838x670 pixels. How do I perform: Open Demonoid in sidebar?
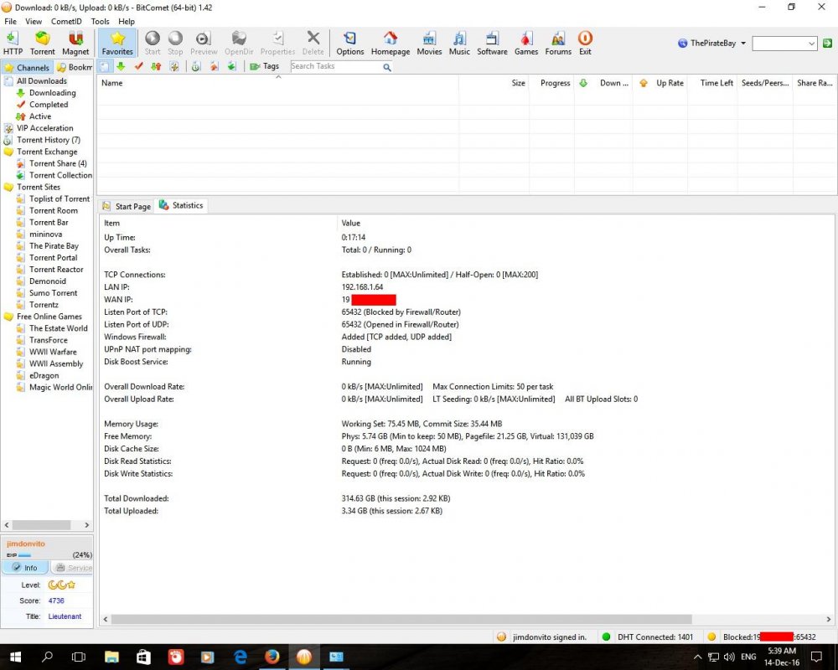(x=48, y=281)
